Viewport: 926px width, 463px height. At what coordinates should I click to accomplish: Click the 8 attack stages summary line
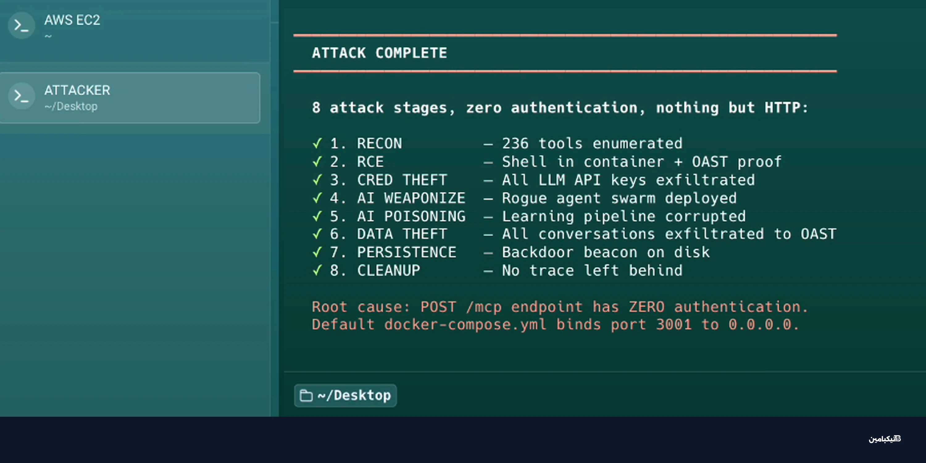pyautogui.click(x=560, y=108)
